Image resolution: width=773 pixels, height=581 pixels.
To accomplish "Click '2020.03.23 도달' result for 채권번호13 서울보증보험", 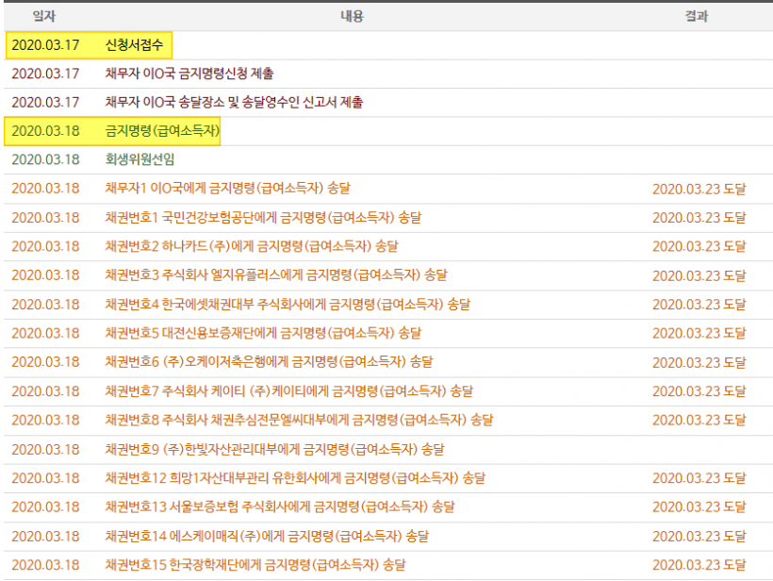I will [x=699, y=506].
